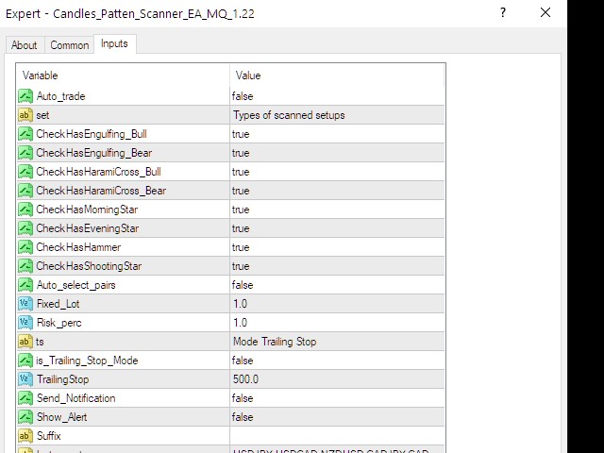Click the Fixed_Lot value 1.0
This screenshot has height=453, width=604.
[240, 304]
